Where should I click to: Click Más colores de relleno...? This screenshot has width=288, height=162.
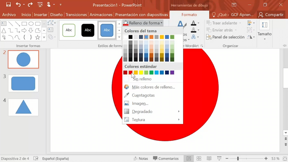pos(153,87)
